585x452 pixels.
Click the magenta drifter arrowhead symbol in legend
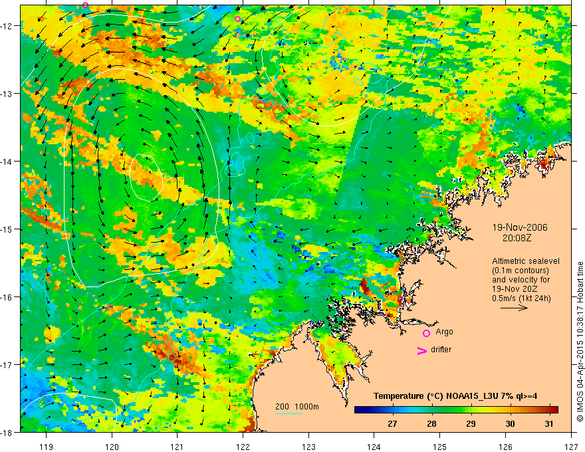421,350
